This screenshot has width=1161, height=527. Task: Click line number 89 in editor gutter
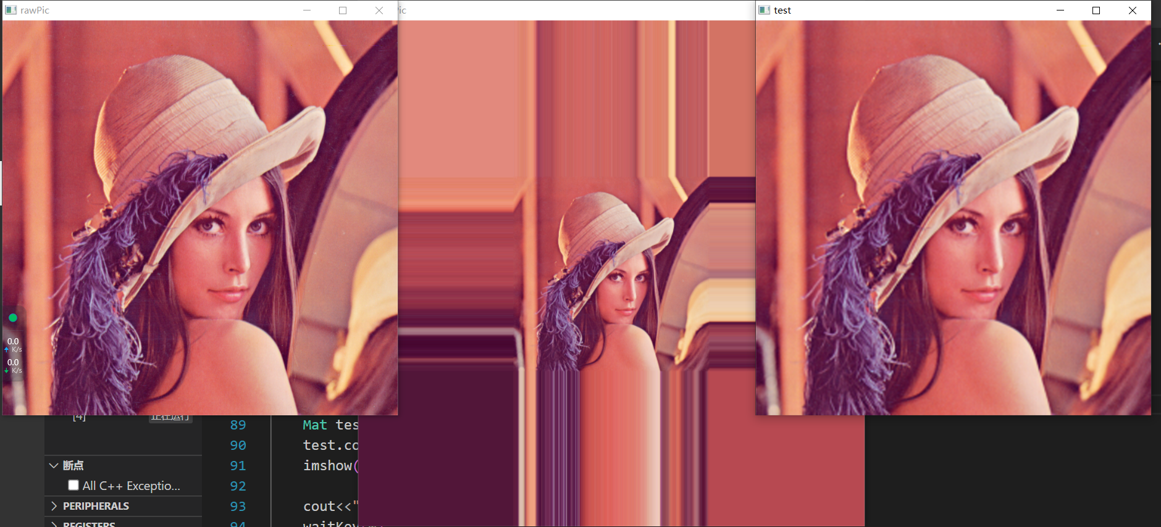click(x=238, y=425)
